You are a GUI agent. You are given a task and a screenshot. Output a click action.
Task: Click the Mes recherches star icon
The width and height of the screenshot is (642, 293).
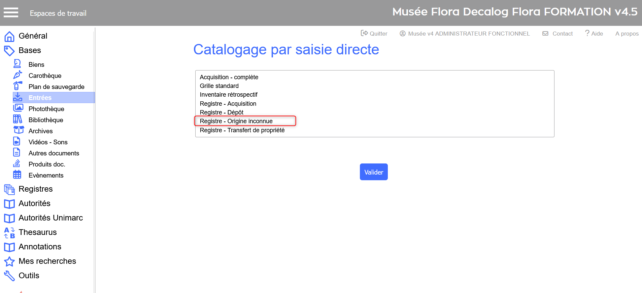tap(9, 261)
